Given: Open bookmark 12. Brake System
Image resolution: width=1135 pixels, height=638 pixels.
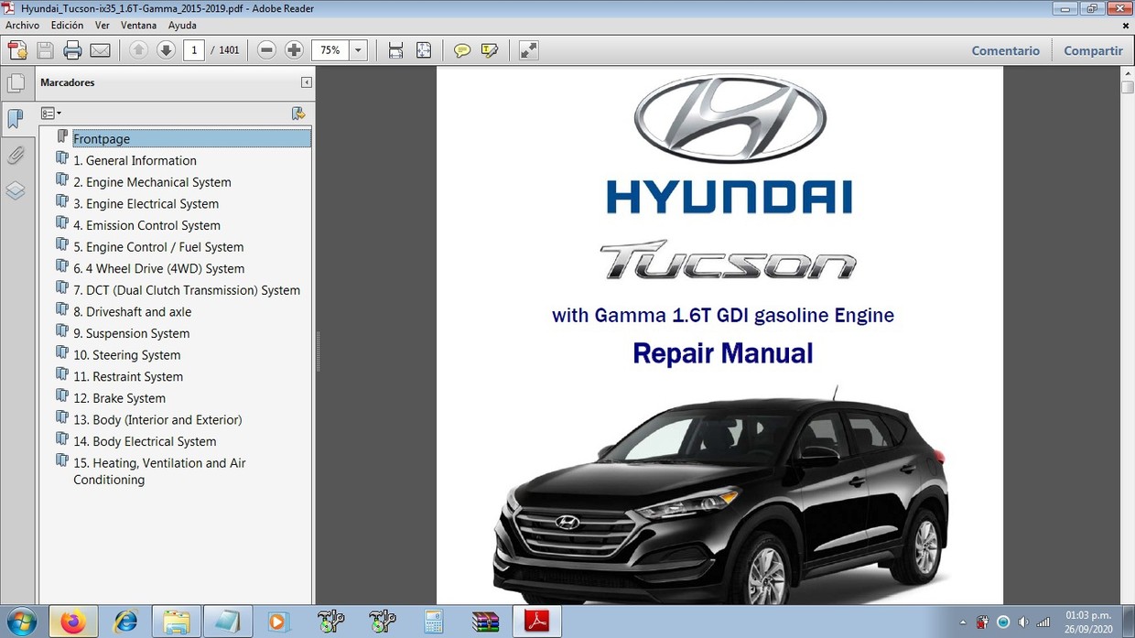Looking at the screenshot, I should click(x=119, y=398).
